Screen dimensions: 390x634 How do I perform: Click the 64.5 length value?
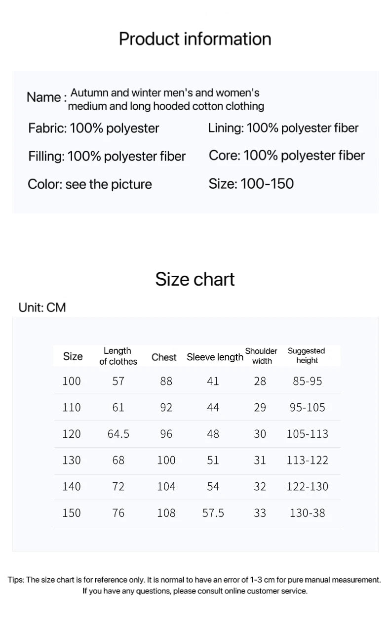[x=118, y=434]
